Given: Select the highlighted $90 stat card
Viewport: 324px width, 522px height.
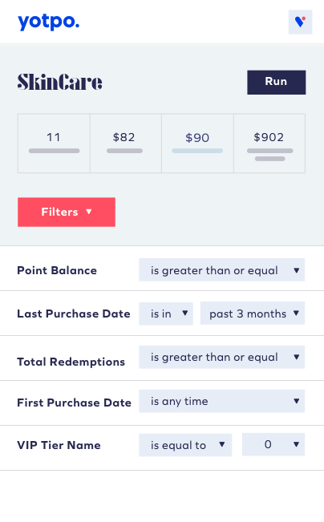Looking at the screenshot, I should (x=197, y=144).
